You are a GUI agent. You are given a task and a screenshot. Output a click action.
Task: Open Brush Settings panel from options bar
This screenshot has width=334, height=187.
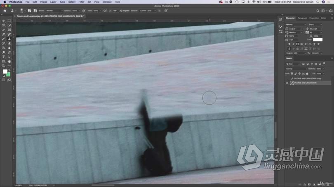click(x=29, y=11)
